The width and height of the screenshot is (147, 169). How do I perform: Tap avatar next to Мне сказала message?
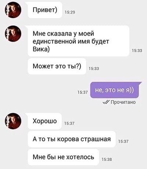click(x=13, y=34)
